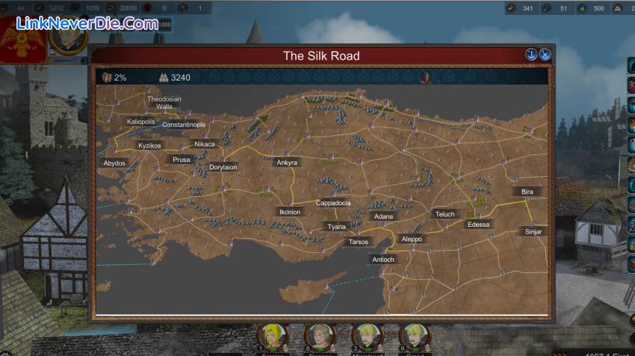Image resolution: width=635 pixels, height=356 pixels.
Task: Select the Ankyra city label
Action: pos(287,162)
